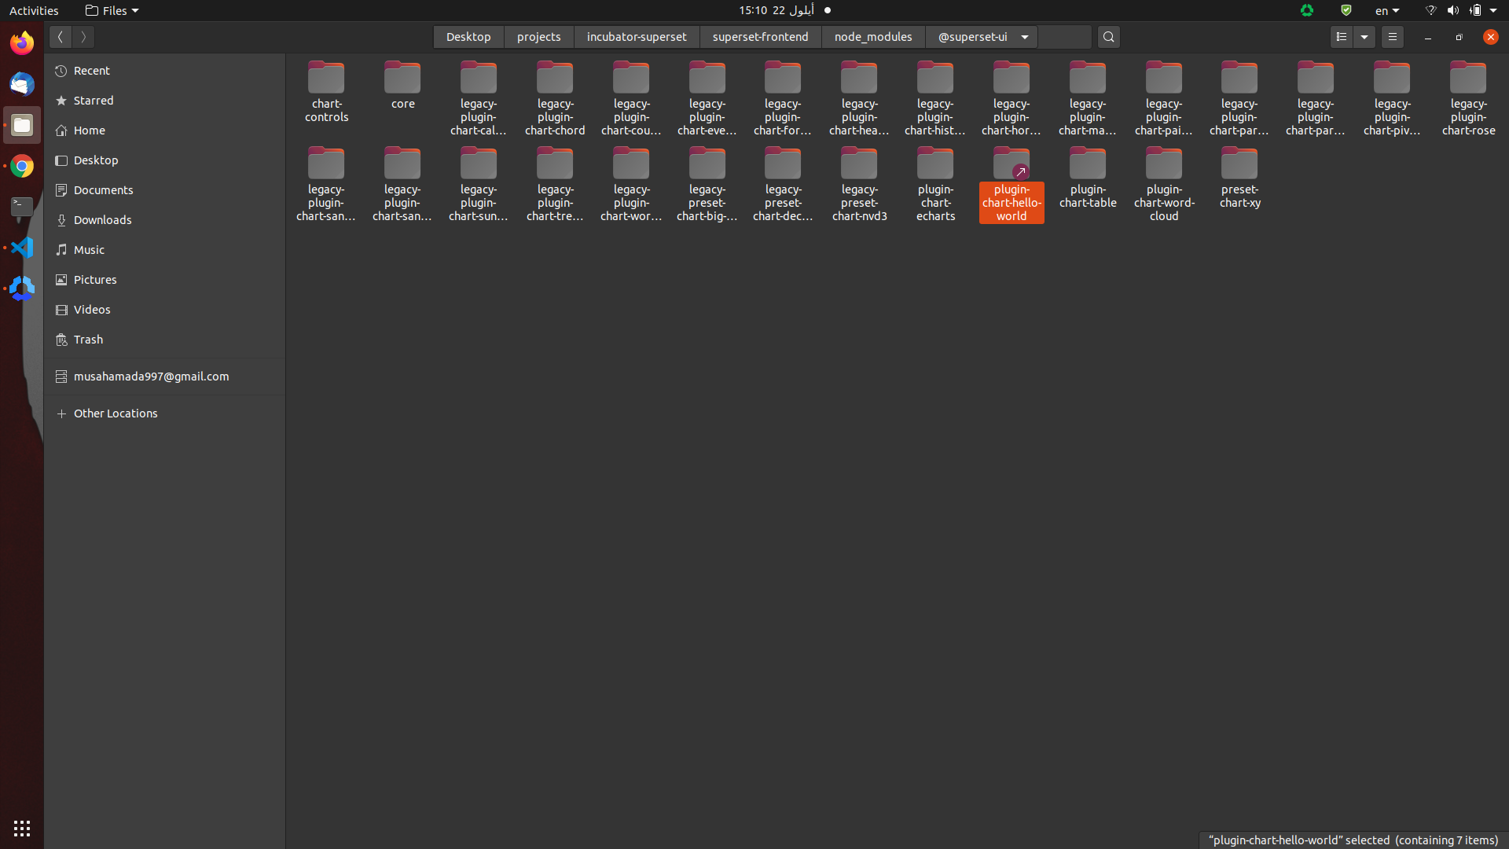Click Activities in the top-left corner
The height and width of the screenshot is (849, 1509).
[x=34, y=10]
